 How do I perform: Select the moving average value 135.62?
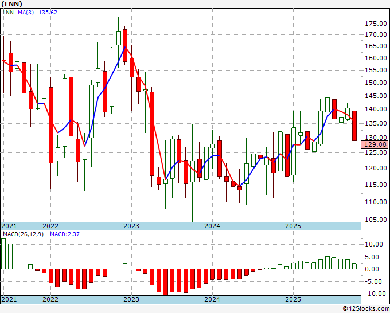[x=48, y=13]
